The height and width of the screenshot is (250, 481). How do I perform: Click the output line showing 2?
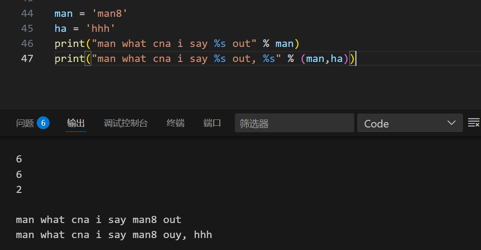point(19,189)
